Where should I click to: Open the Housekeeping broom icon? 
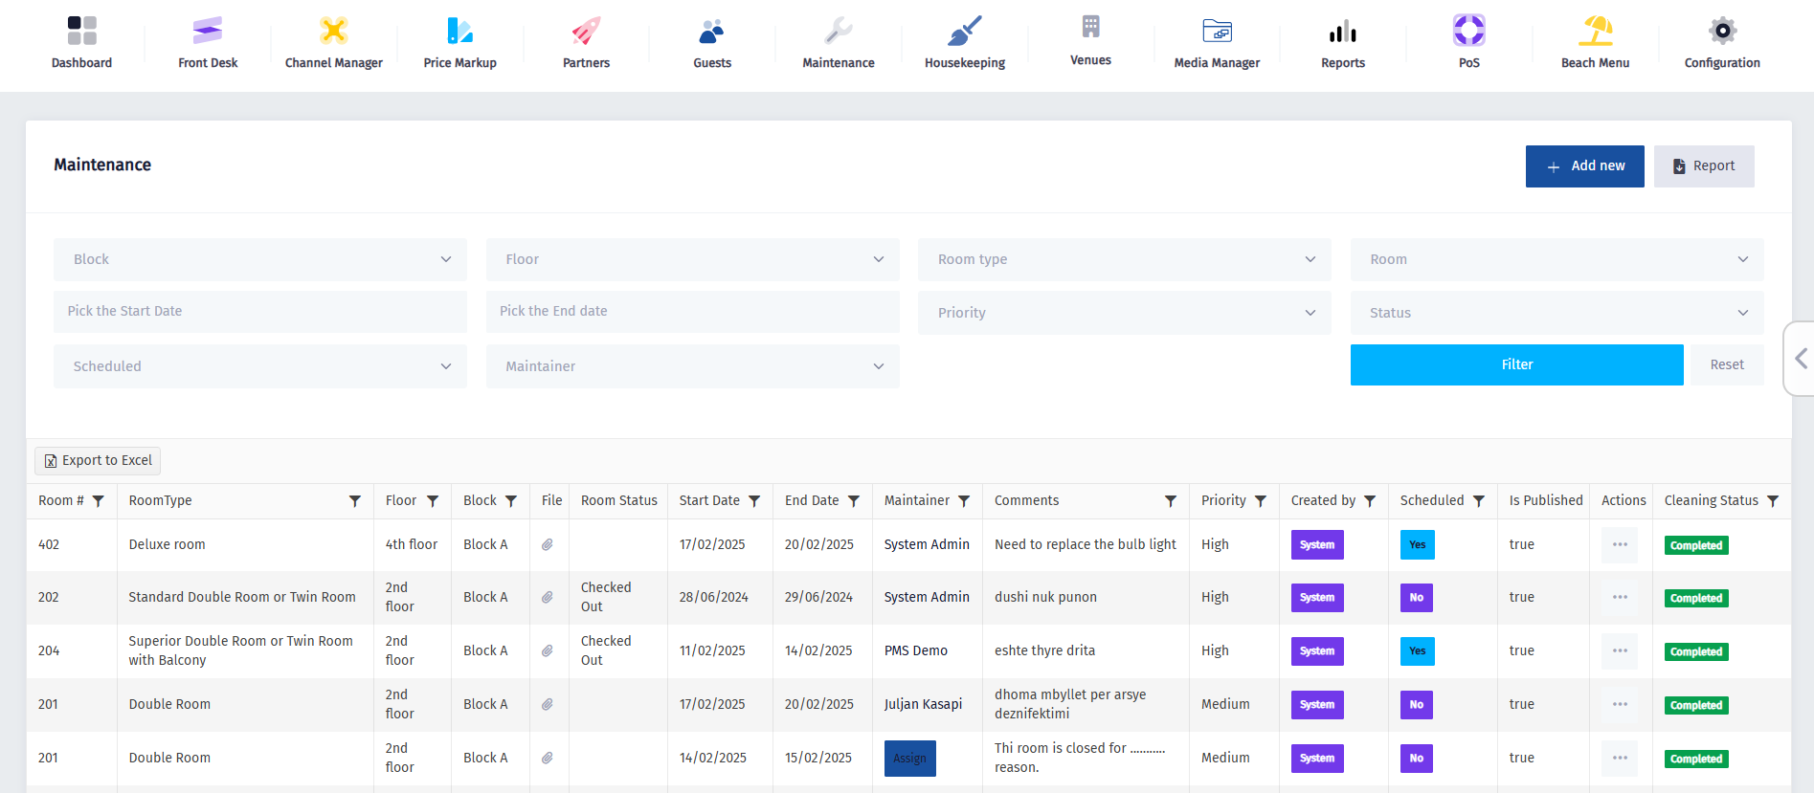(x=964, y=32)
